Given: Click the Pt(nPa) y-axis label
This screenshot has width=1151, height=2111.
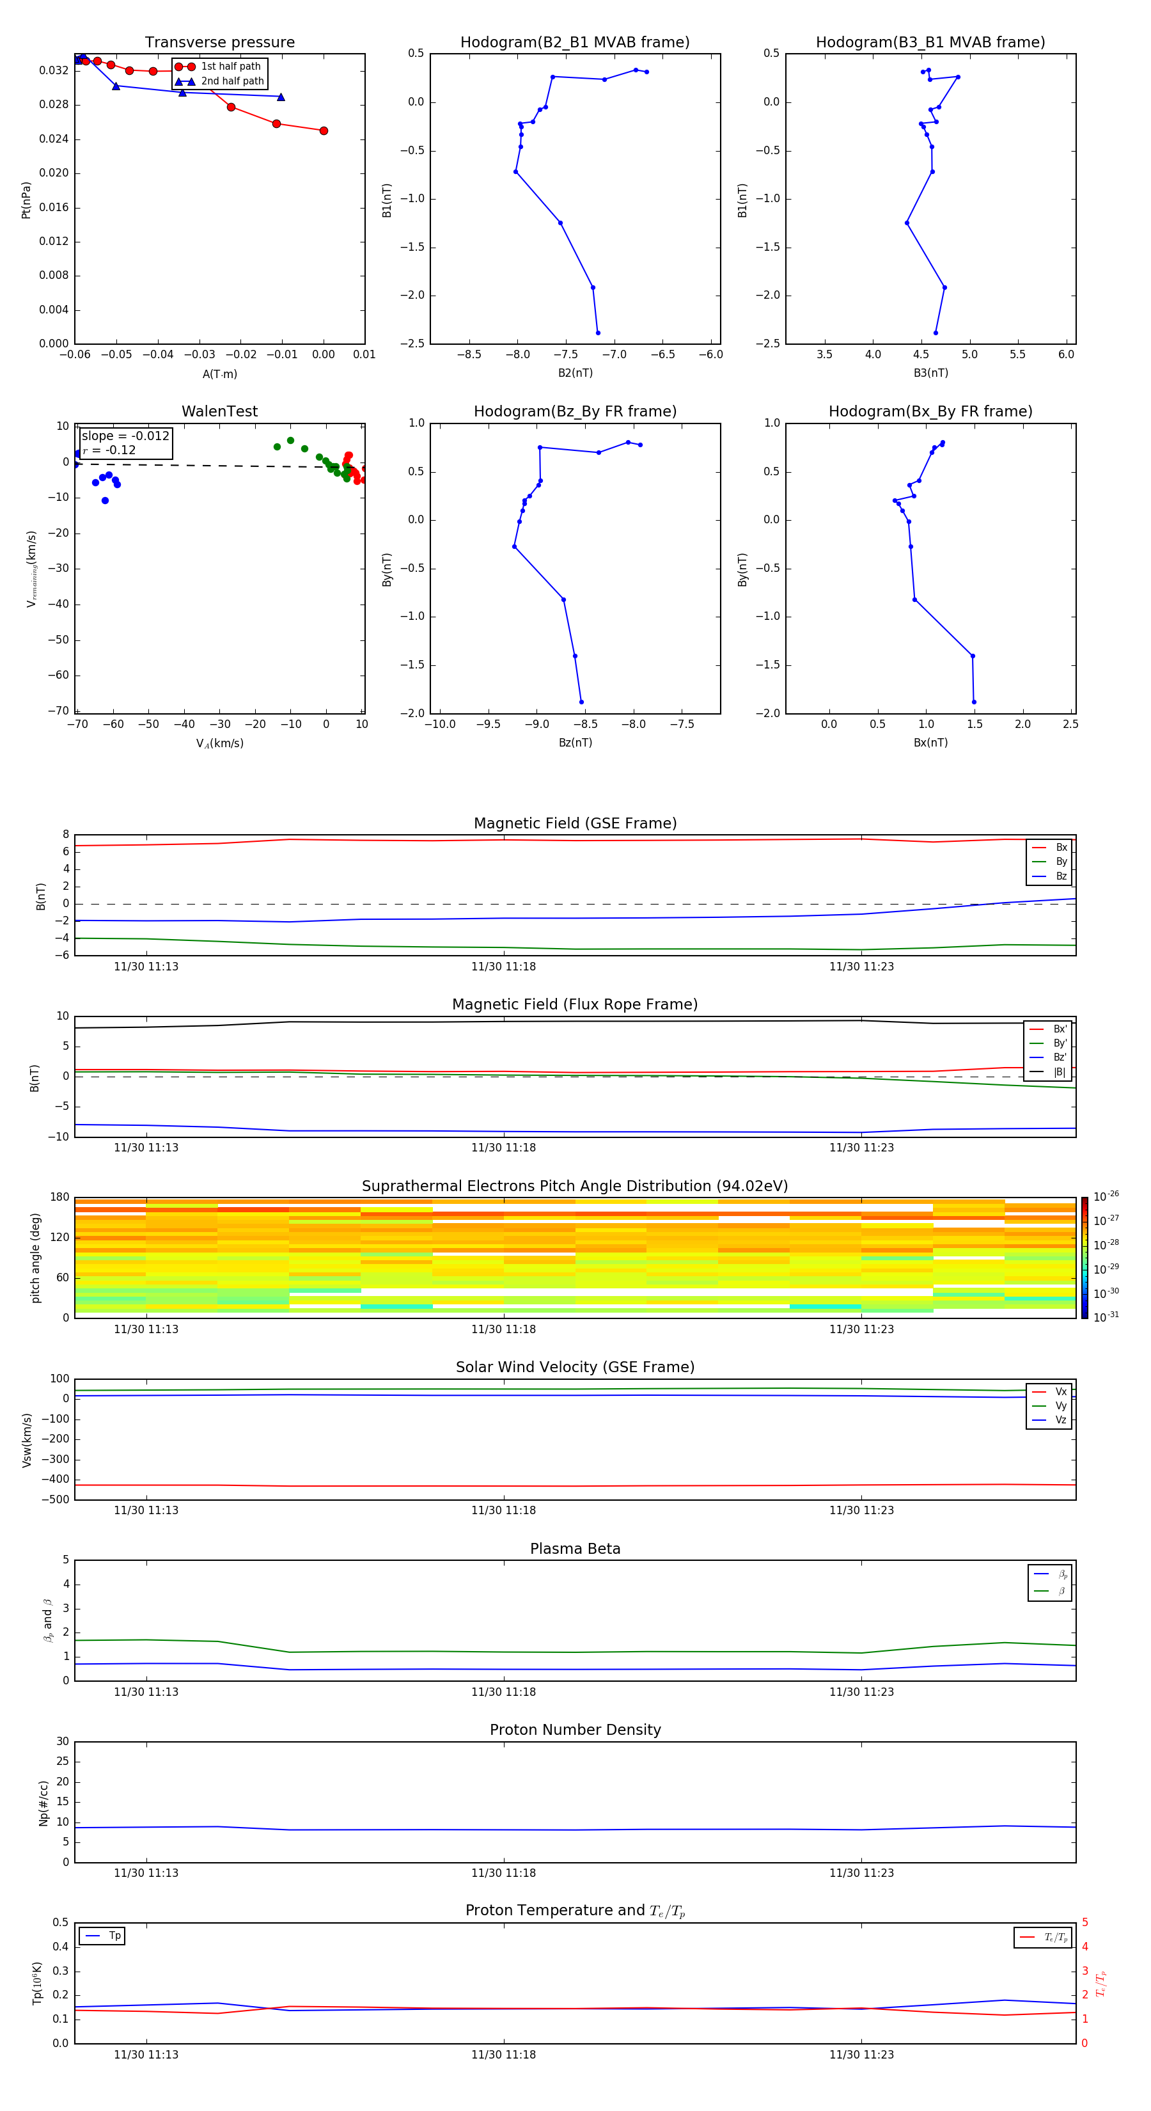Looking at the screenshot, I should point(26,199).
